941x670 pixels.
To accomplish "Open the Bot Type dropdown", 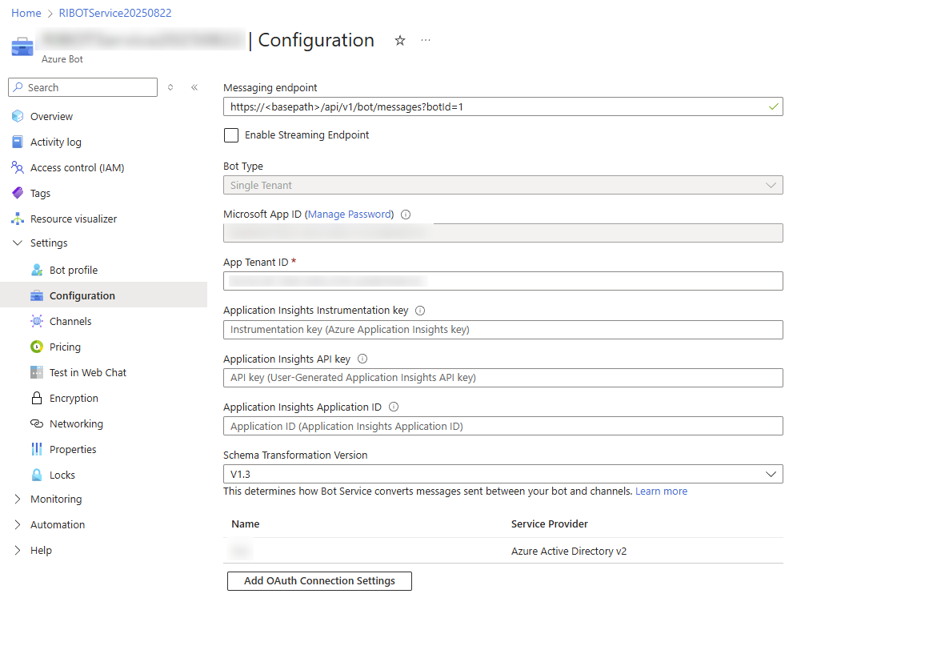I will click(503, 185).
